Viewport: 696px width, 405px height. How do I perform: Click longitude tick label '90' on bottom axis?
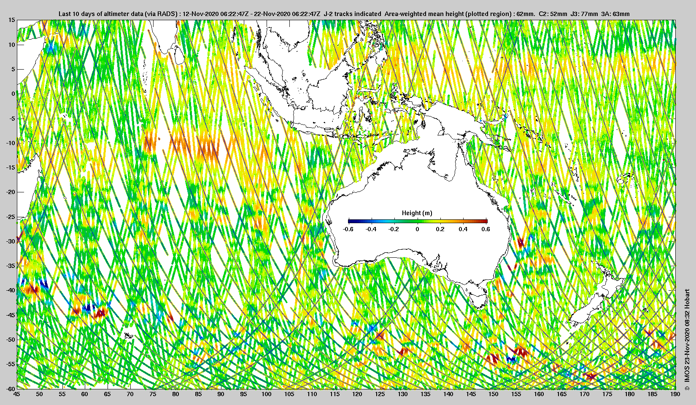tap(221, 394)
